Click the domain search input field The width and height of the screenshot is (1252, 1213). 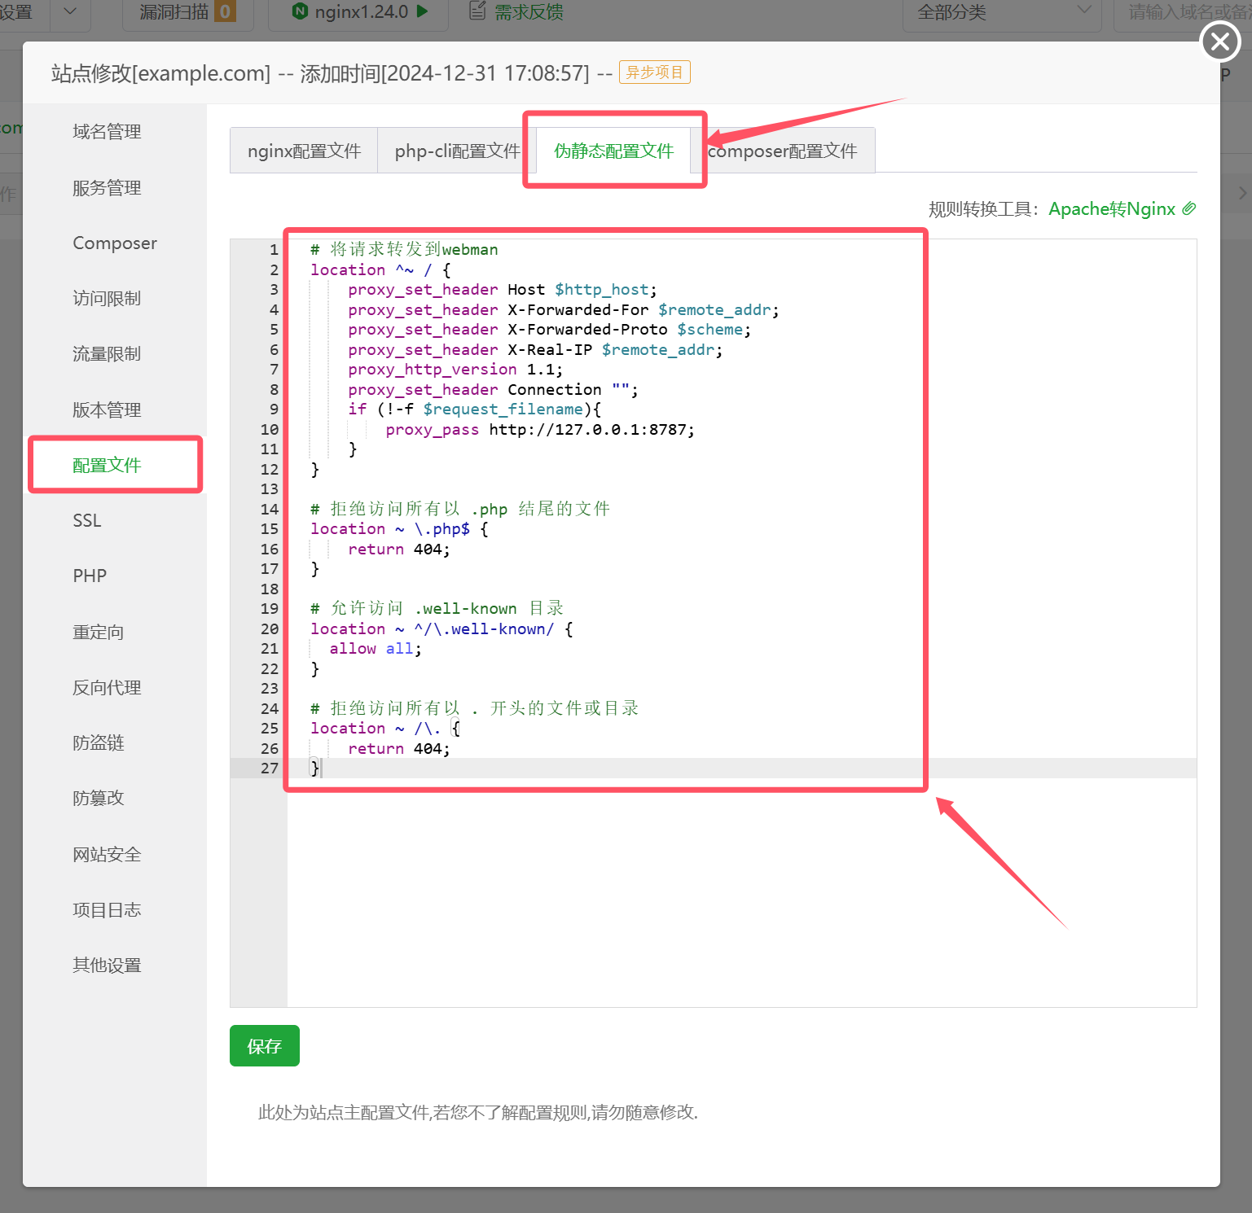click(x=1183, y=12)
